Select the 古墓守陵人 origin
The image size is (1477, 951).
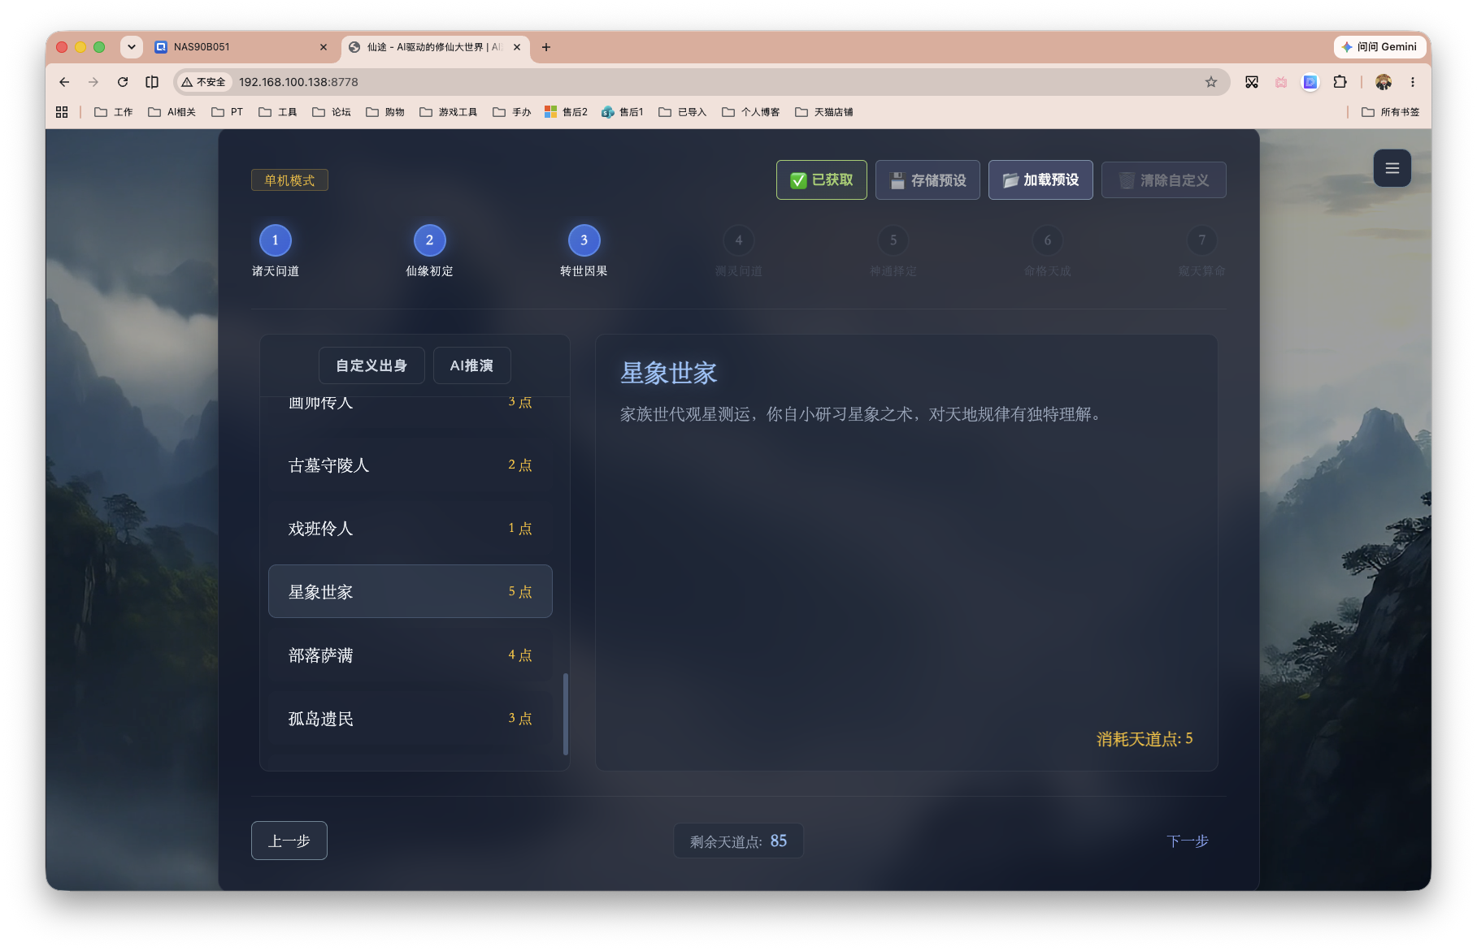coord(411,465)
